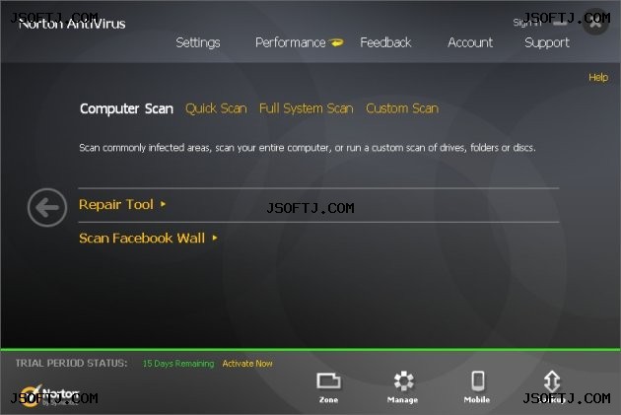
Task: Choose Custom Scan option
Action: pyautogui.click(x=402, y=108)
